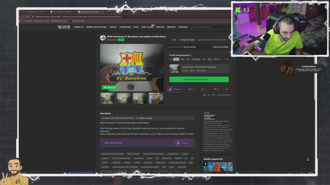The height and width of the screenshot is (185, 330).
Task: Bookmark the model to collection
Action: (203, 89)
